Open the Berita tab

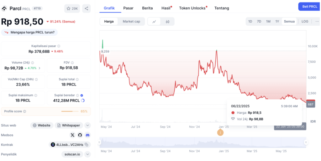(147, 8)
